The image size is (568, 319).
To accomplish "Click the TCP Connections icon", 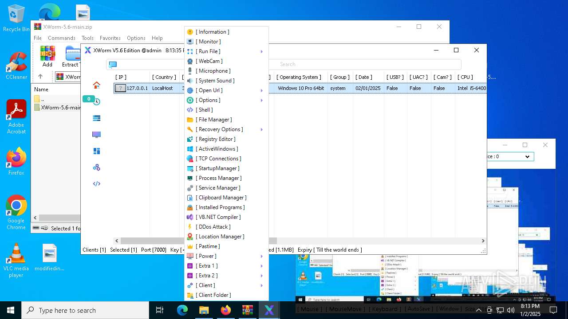I will [190, 159].
